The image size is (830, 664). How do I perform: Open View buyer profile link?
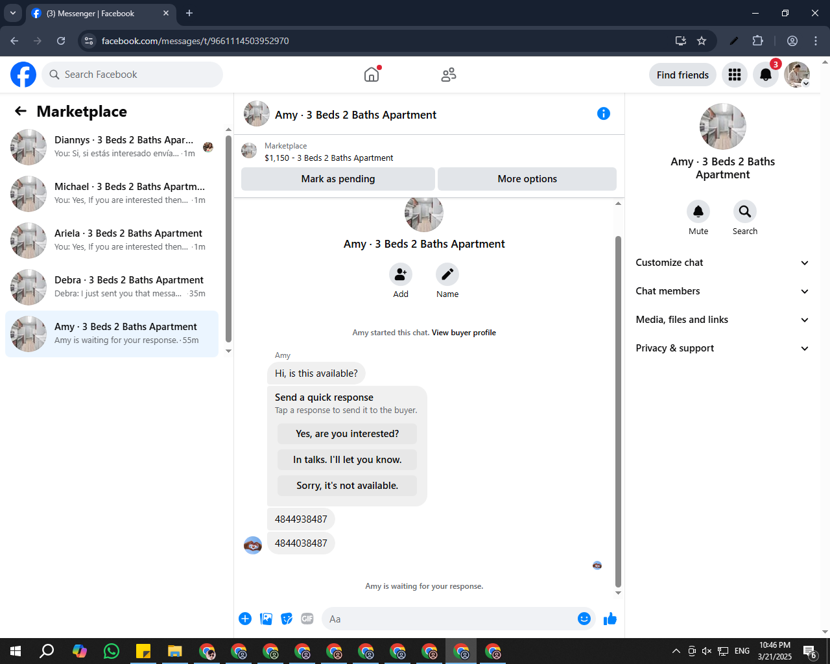(464, 333)
